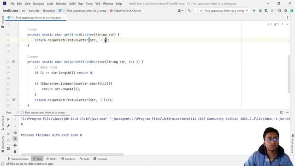The width and height of the screenshot is (295, 166).
Task: Stop process square in the Run panel
Action: tap(8, 134)
